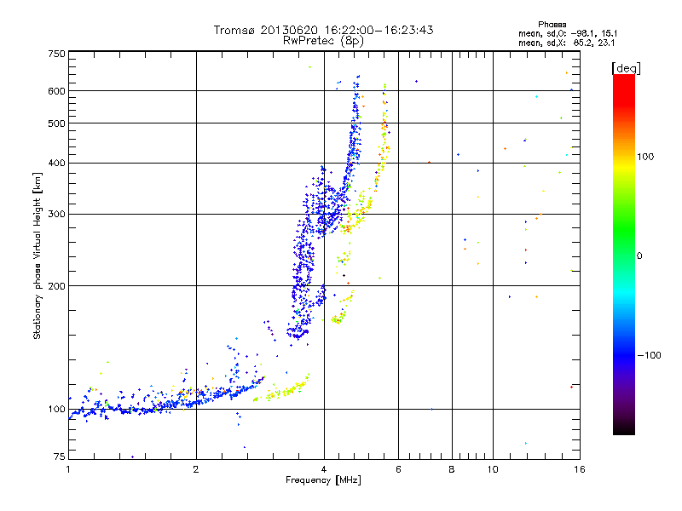The width and height of the screenshot is (682, 511).
Task: Click the y-axis tick label '400'
Action: [56, 164]
